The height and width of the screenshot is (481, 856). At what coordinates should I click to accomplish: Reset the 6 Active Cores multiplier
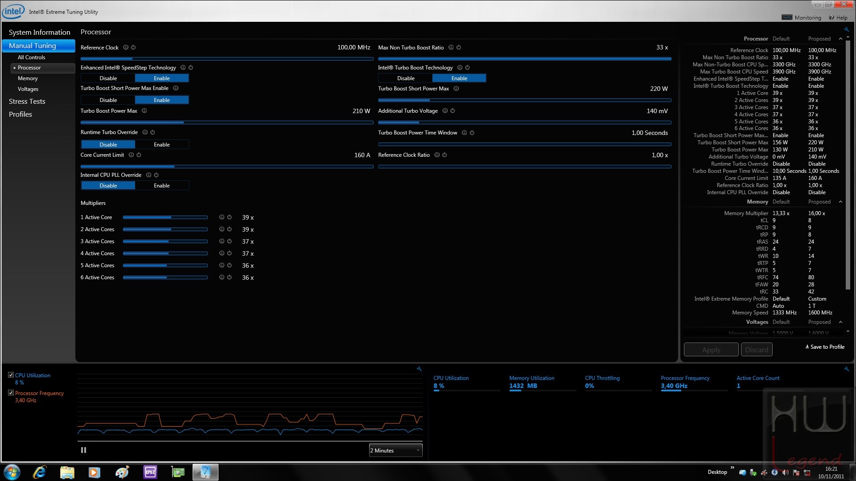pos(229,277)
